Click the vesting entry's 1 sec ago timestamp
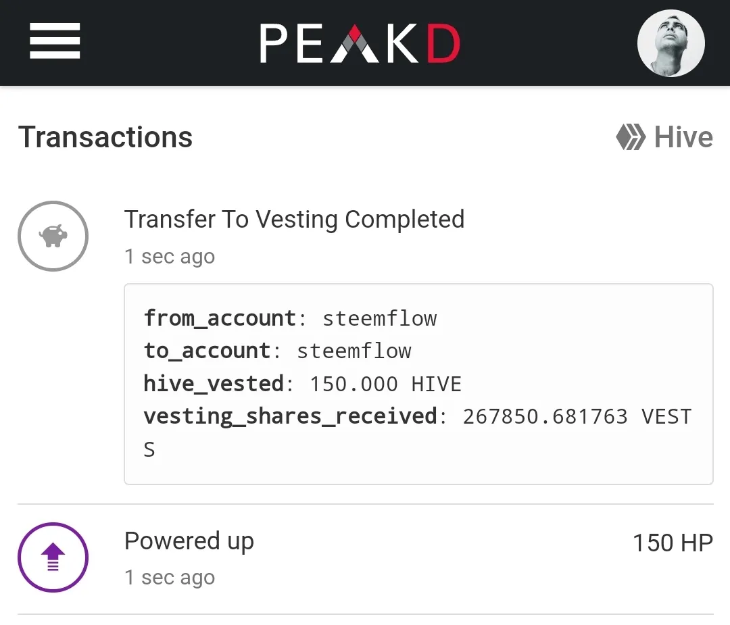The height and width of the screenshot is (625, 730). 170,257
